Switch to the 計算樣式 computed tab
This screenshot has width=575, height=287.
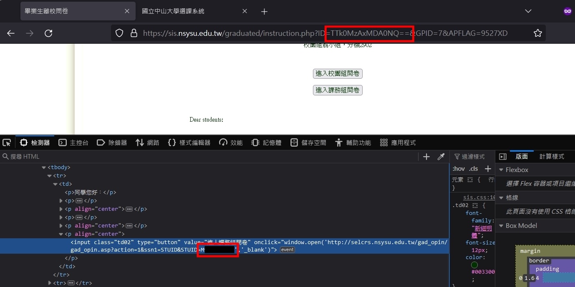point(552,157)
